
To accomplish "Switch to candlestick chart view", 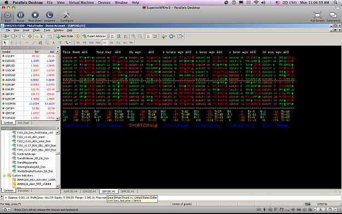I will tap(119, 36).
